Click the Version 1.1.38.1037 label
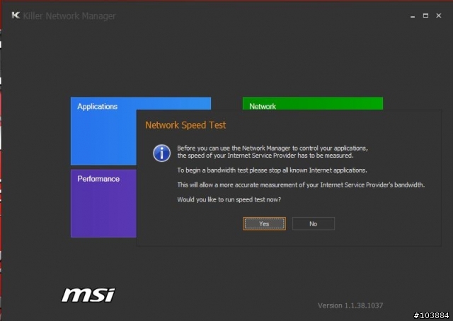 click(350, 305)
